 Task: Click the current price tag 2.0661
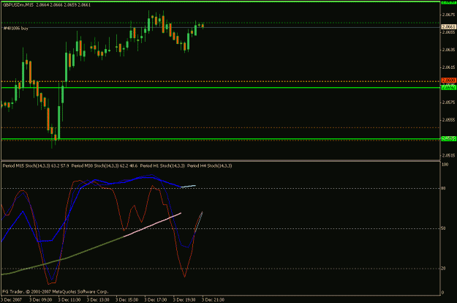[448, 27]
